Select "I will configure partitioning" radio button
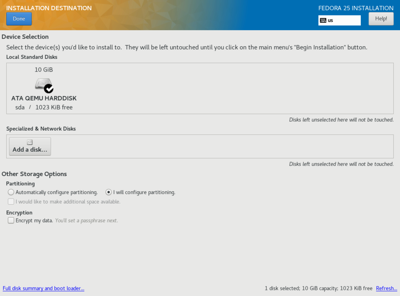The height and width of the screenshot is (296, 400). [x=108, y=192]
